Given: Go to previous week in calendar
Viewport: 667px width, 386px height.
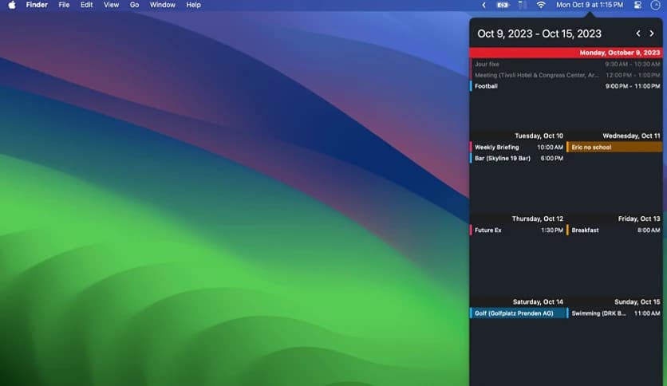Looking at the screenshot, I should [637, 33].
